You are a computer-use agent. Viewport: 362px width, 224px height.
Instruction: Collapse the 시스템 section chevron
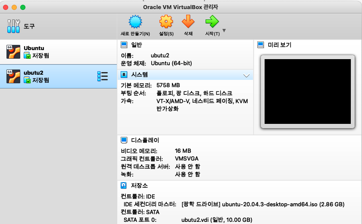click(x=247, y=76)
